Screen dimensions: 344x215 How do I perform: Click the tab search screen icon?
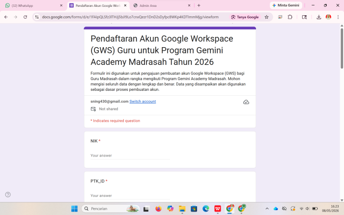(304, 17)
